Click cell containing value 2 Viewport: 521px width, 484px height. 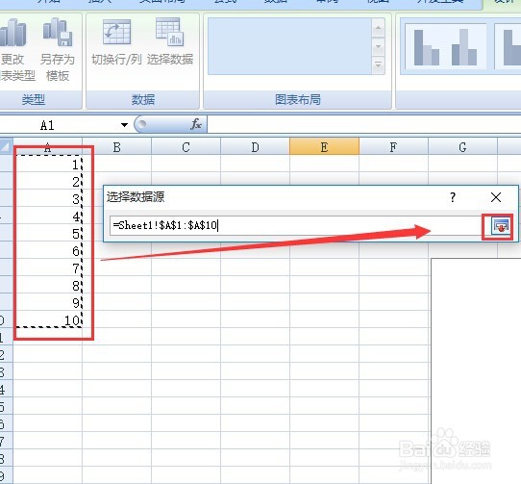tap(47, 181)
